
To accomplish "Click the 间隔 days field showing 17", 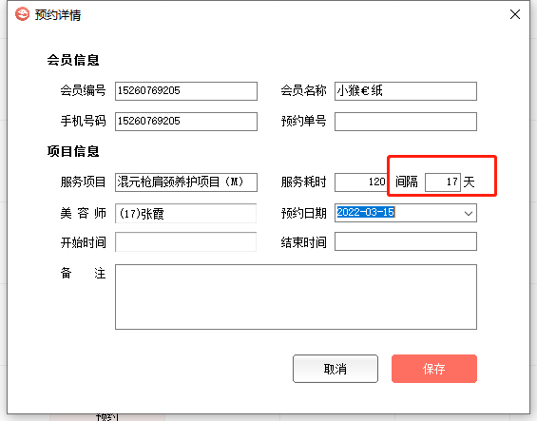I will (443, 182).
